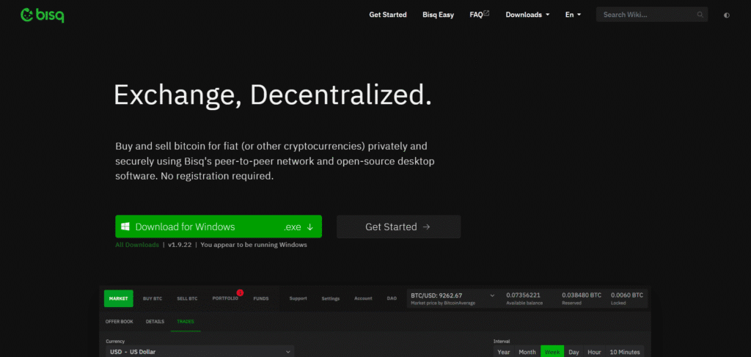Click the download arrow next to .exe

310,227
